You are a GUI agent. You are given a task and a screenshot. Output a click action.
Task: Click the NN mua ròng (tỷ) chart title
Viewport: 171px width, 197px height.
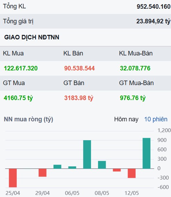(x=28, y=119)
